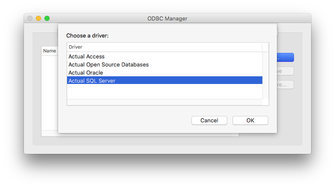Image resolution: width=335 pixels, height=188 pixels.
Task: Confirm driver choice with OK
Action: coord(250,120)
